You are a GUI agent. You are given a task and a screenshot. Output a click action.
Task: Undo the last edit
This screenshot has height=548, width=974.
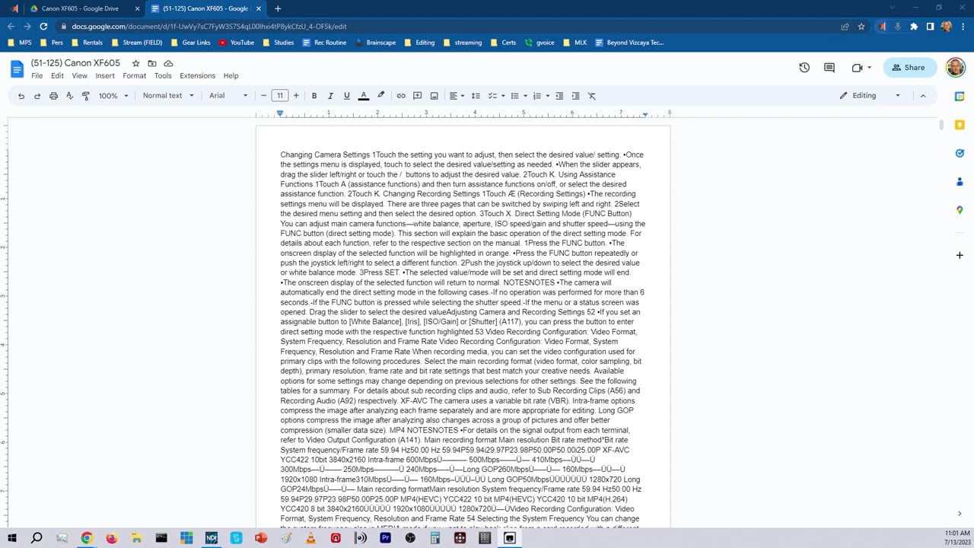[x=21, y=96]
